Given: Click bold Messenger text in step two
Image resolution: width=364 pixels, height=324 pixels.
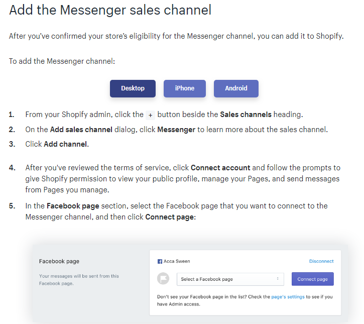Looking at the screenshot, I should (x=176, y=130).
